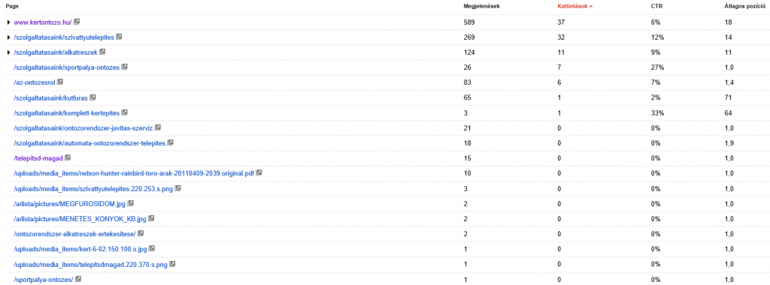
Task: Expand the www.kertontozo.hu/ row
Action: pyautogui.click(x=9, y=22)
